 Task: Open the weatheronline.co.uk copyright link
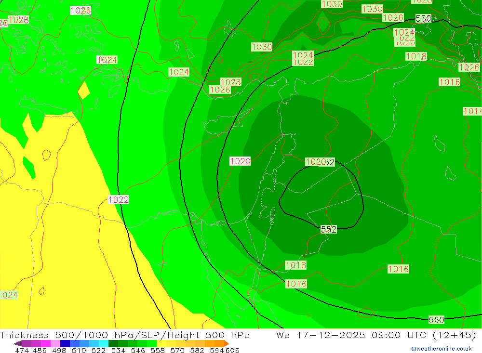[441, 349]
